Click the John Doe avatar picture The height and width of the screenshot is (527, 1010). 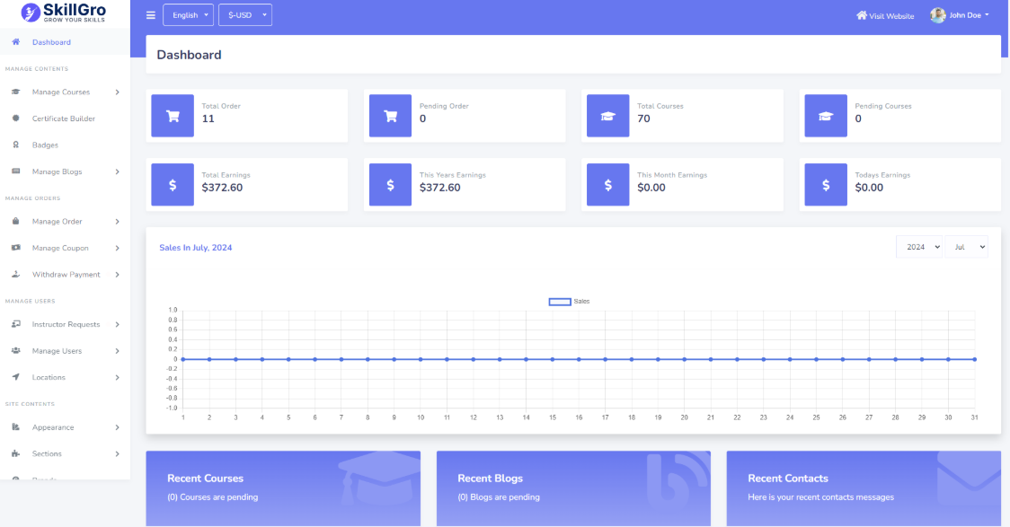(937, 15)
